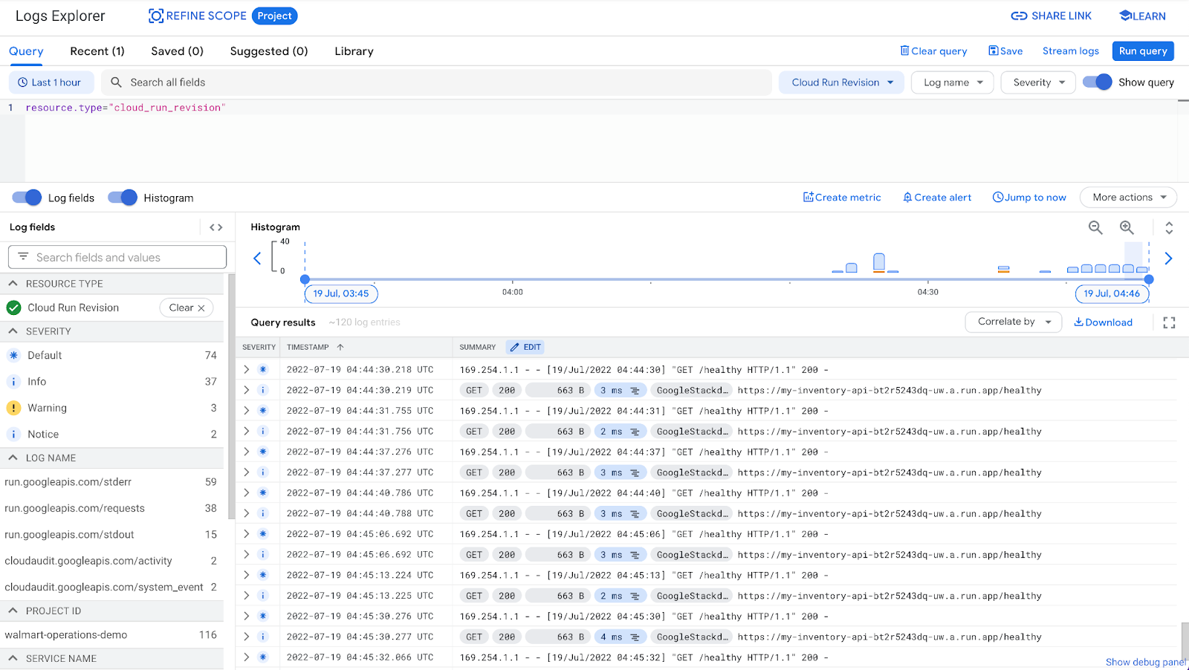1189x670 pixels.
Task: Click the Run query button
Action: click(1143, 51)
